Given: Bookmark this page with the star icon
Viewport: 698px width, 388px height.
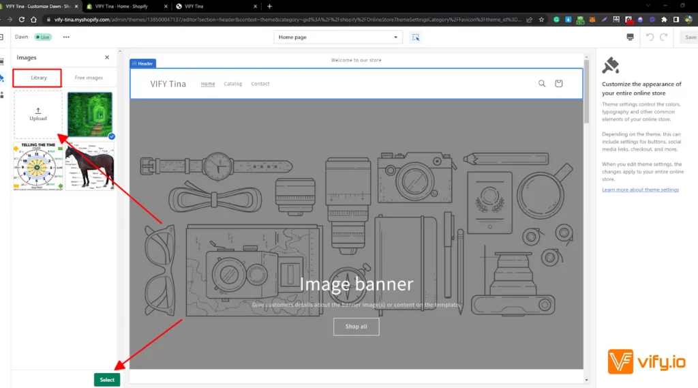Looking at the screenshot, I should (541, 20).
